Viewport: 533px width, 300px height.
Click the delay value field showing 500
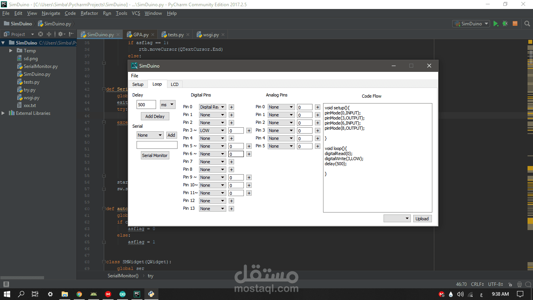146,105
